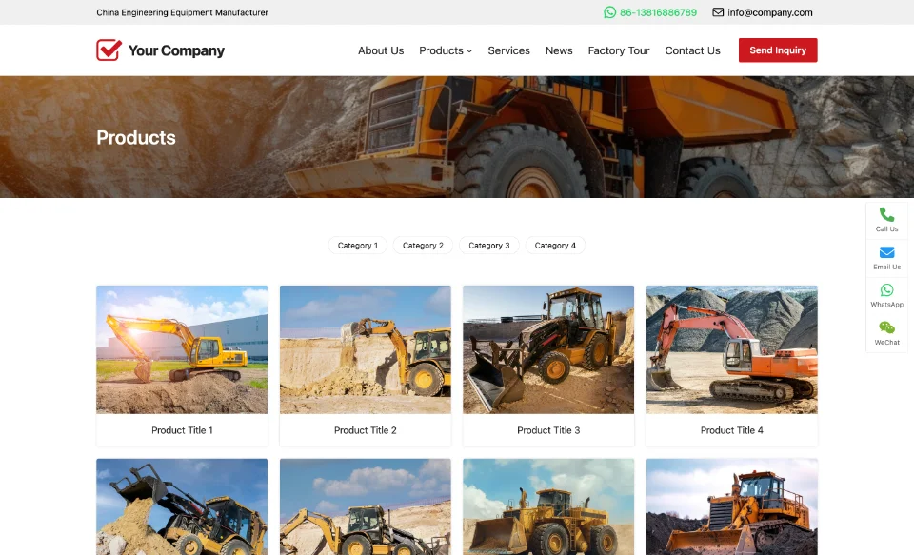Click the green WhatsApp icon in top bar
The height and width of the screenshot is (555, 914).
pyautogui.click(x=610, y=12)
